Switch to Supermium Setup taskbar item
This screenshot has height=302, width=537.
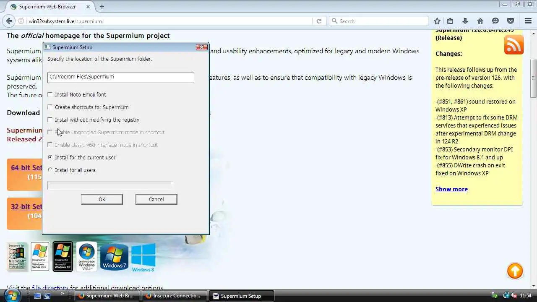point(241,296)
